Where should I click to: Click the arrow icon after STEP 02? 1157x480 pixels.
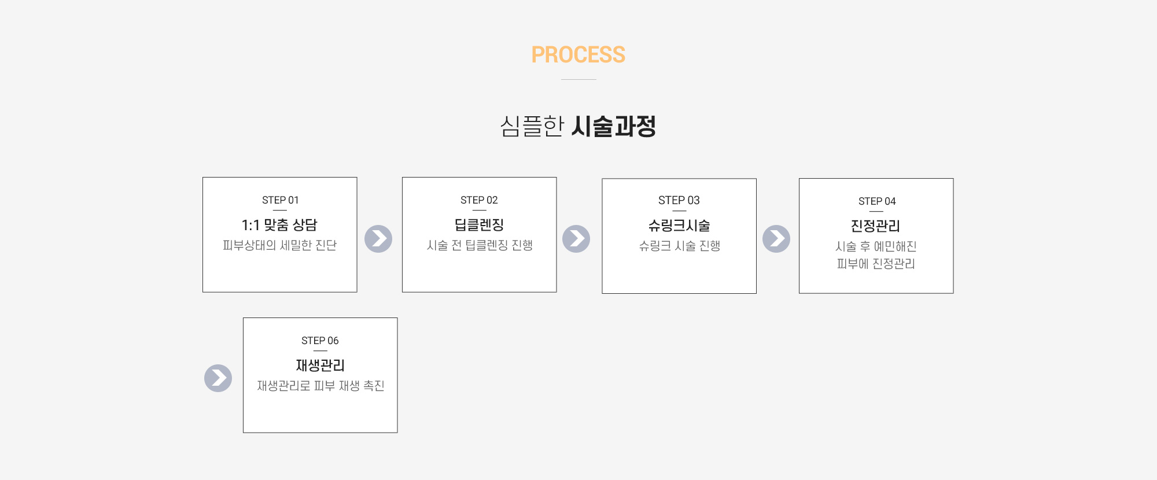pos(576,239)
